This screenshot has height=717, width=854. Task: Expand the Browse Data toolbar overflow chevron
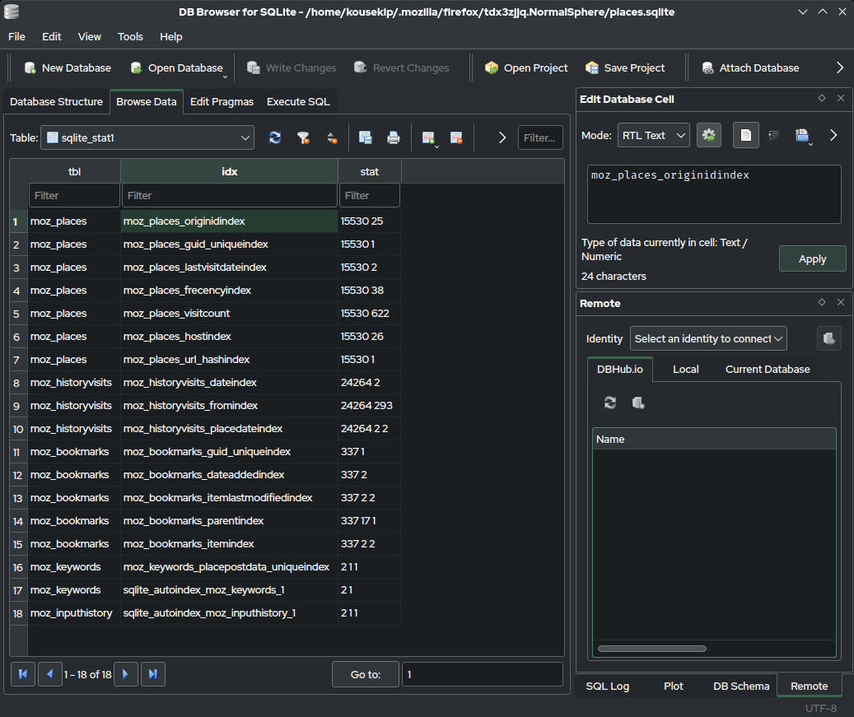(502, 137)
